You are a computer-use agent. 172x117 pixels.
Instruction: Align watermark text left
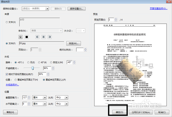tap(37, 37)
